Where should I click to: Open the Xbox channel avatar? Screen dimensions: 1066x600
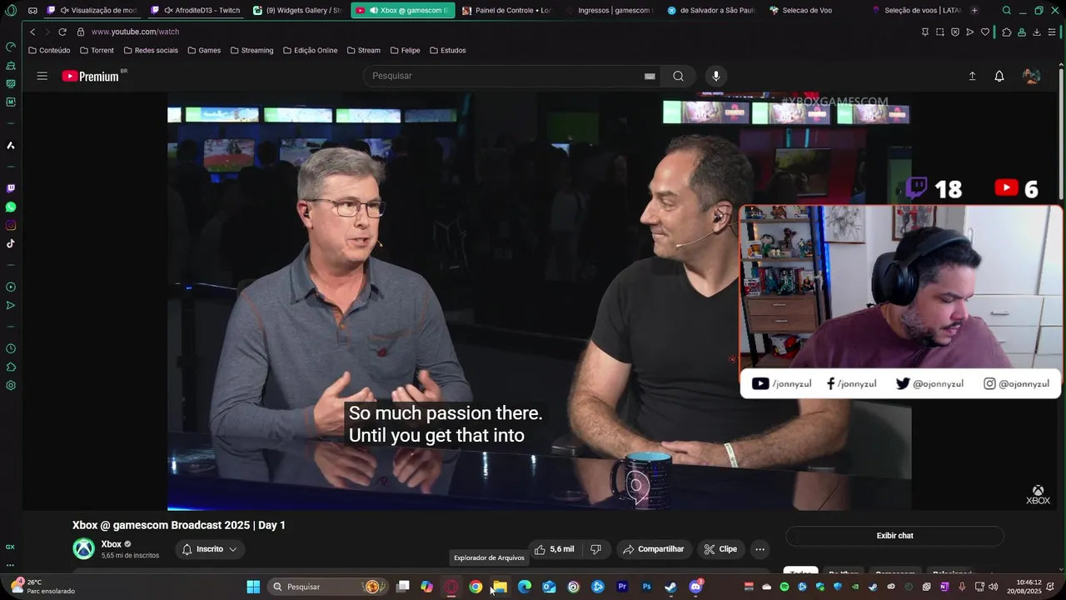[83, 548]
